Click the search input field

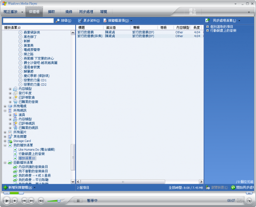click(28, 20)
